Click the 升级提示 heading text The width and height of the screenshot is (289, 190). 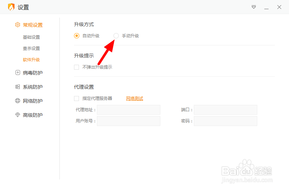(84, 56)
